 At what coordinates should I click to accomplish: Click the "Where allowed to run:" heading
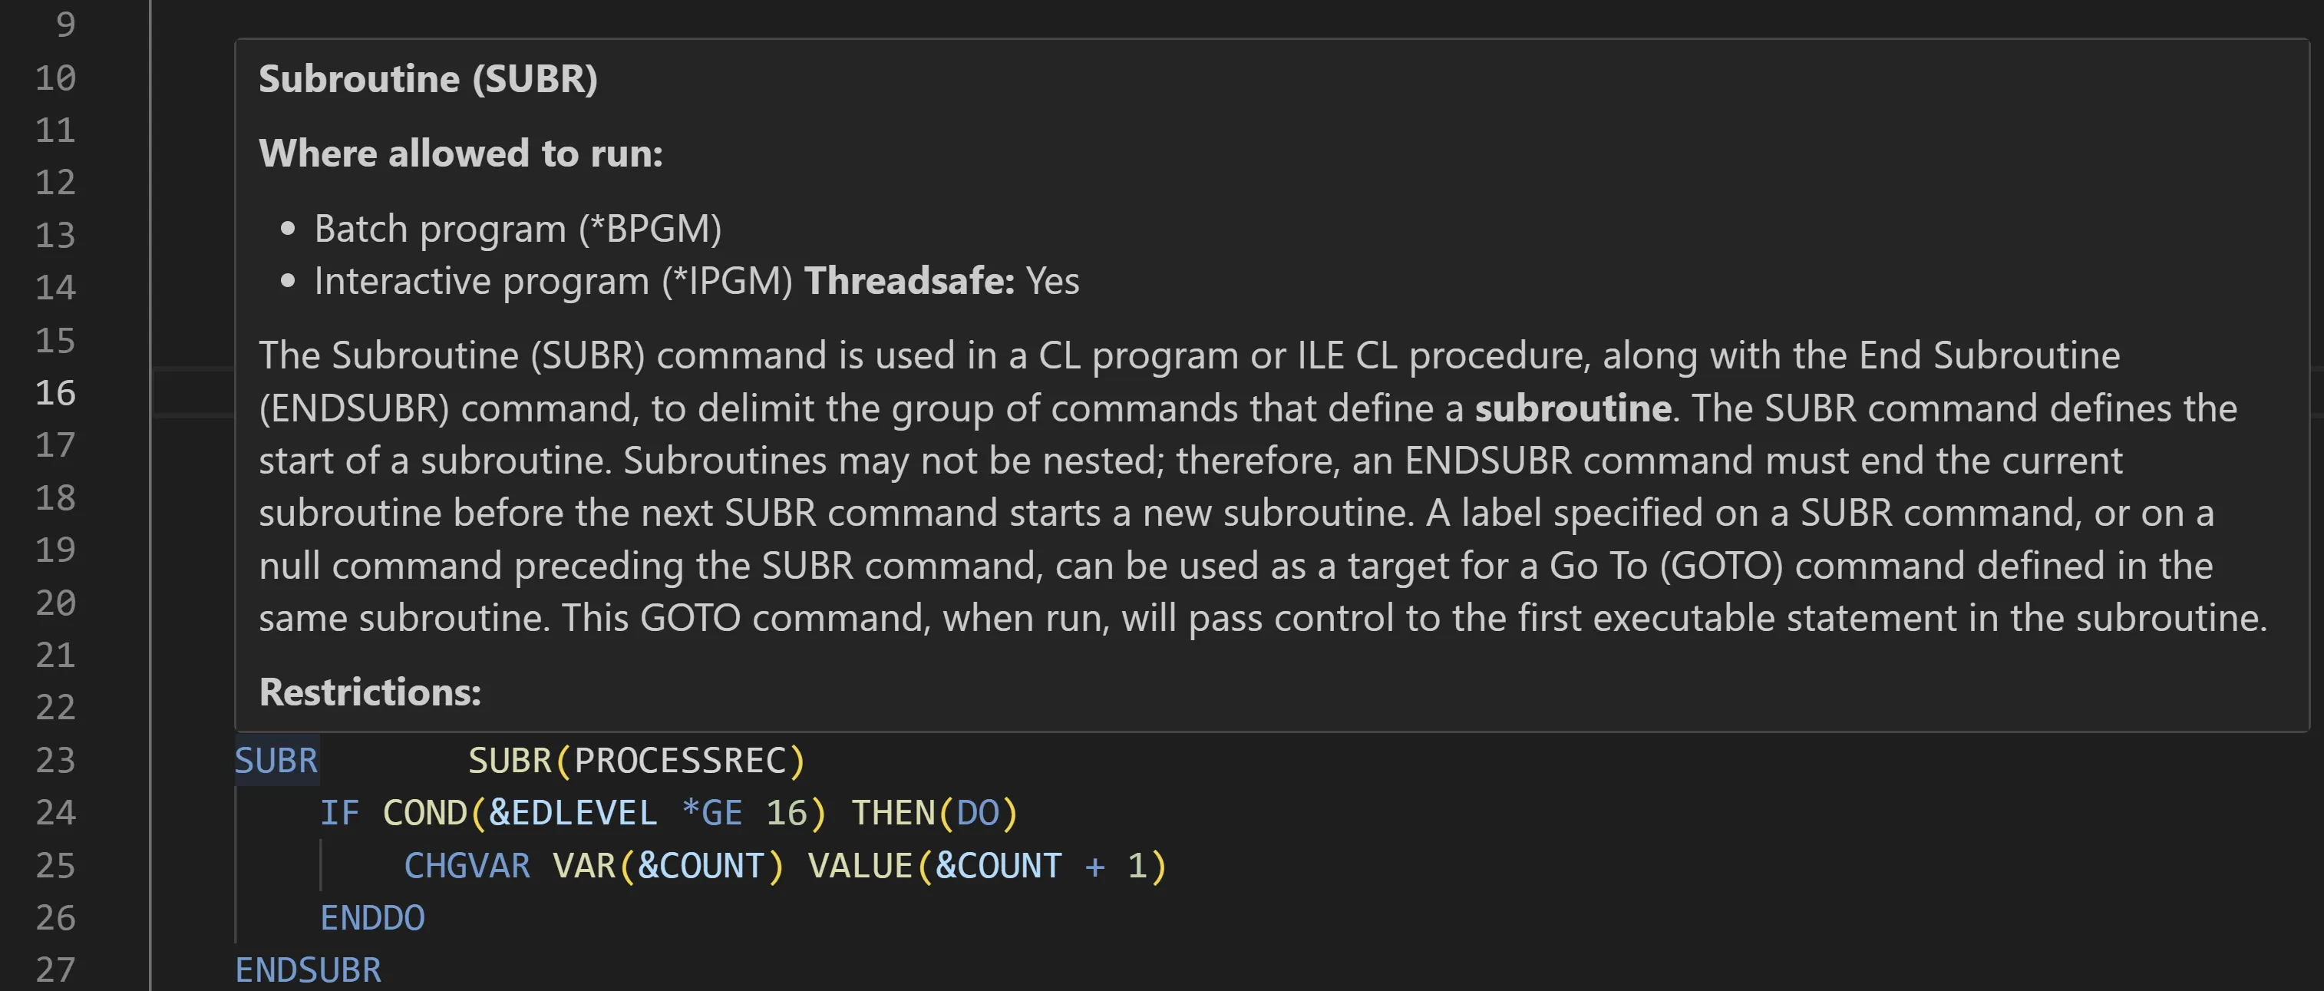coord(460,154)
